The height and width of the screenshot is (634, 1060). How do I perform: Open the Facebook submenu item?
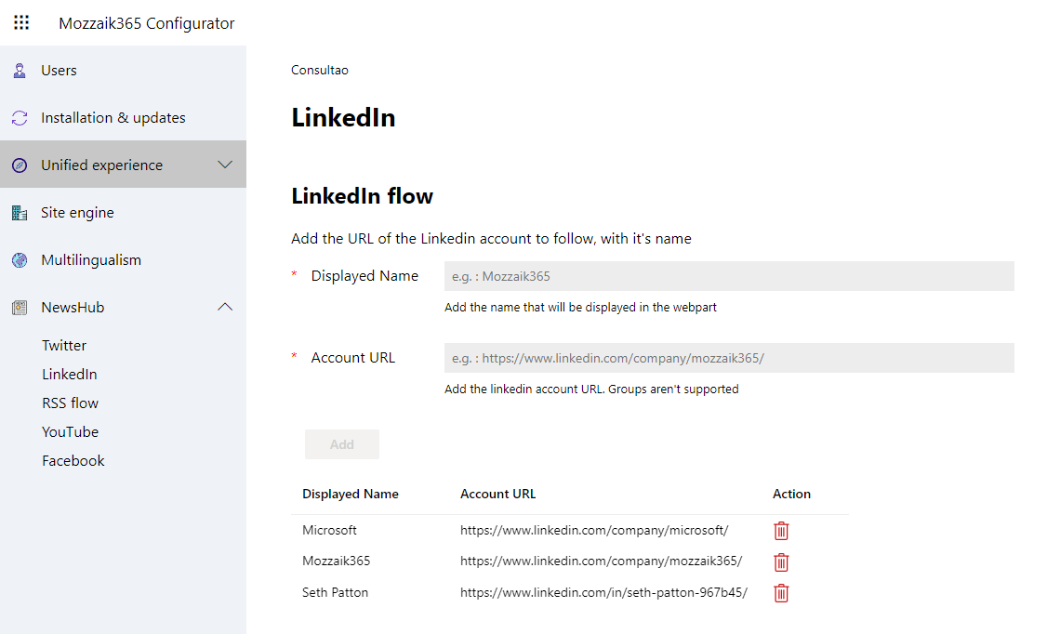(x=73, y=461)
